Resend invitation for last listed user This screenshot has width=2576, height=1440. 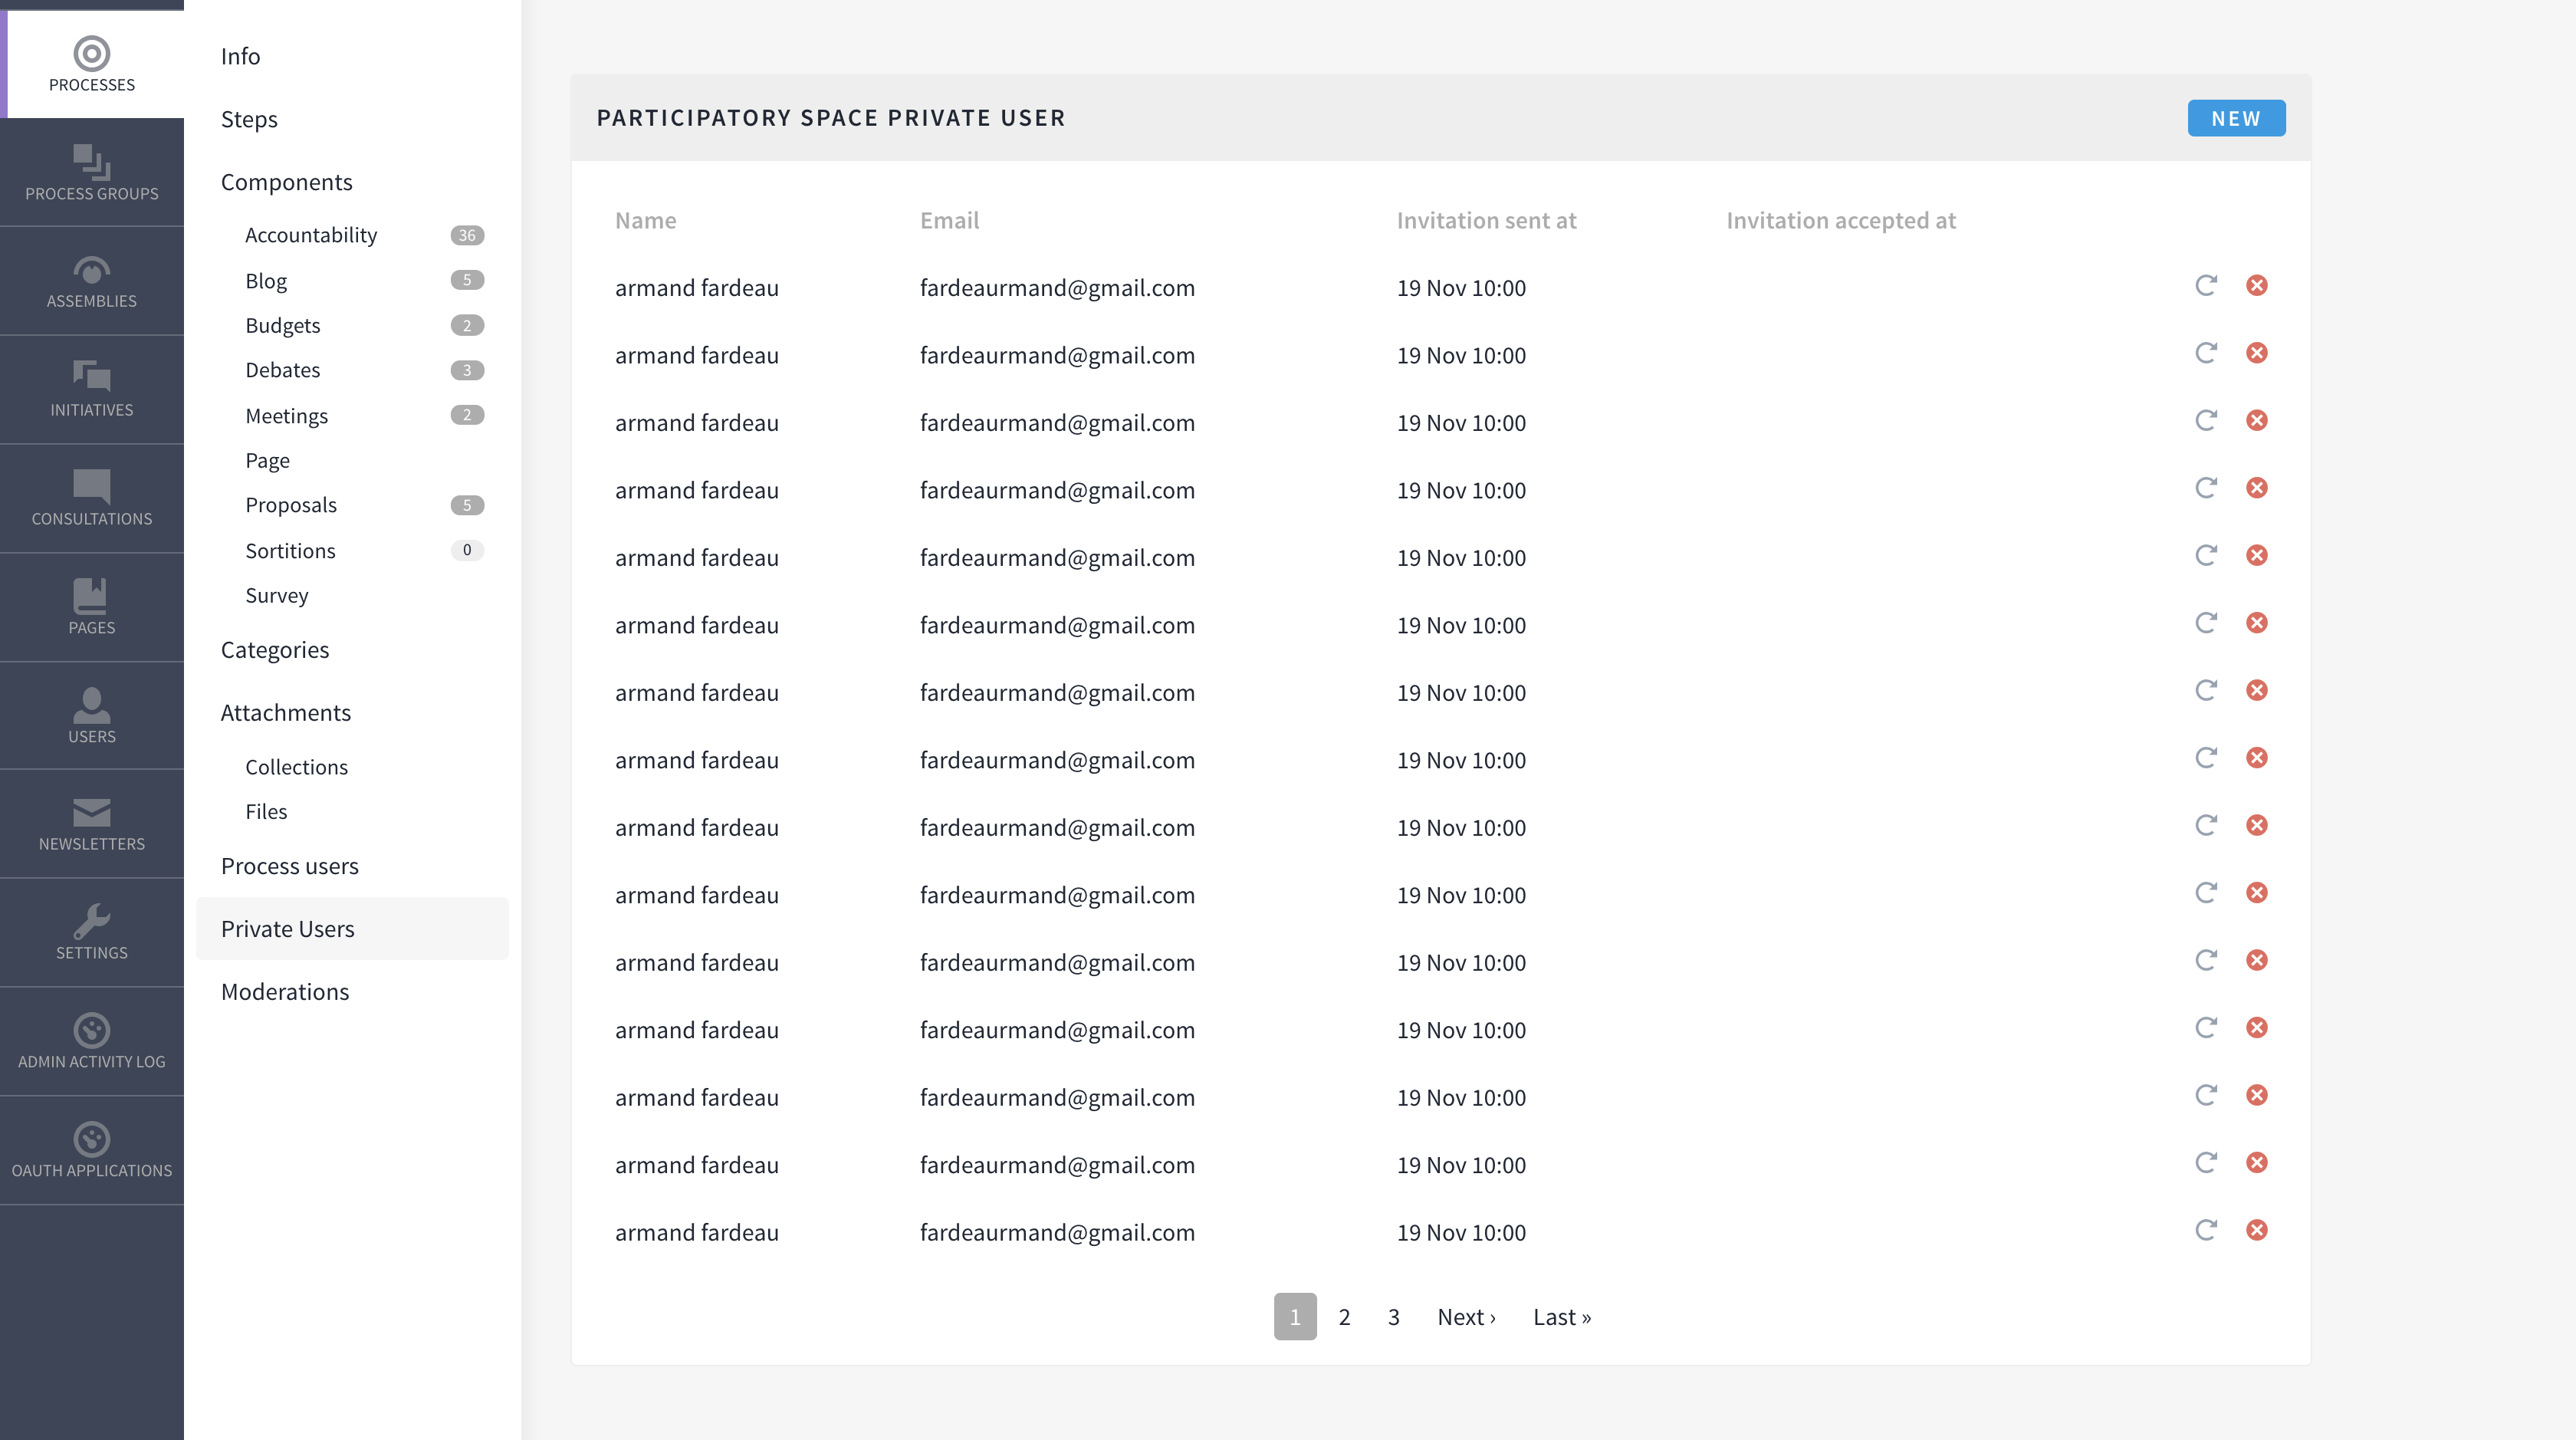click(2205, 1230)
